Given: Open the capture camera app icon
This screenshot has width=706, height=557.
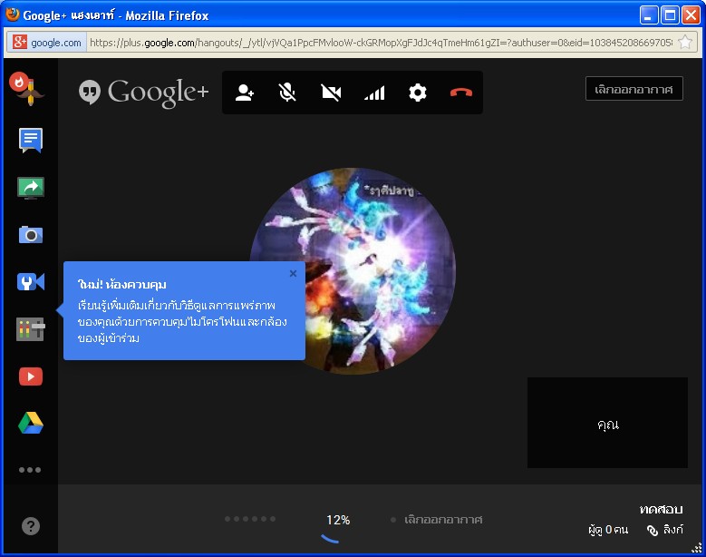Looking at the screenshot, I should pos(31,235).
